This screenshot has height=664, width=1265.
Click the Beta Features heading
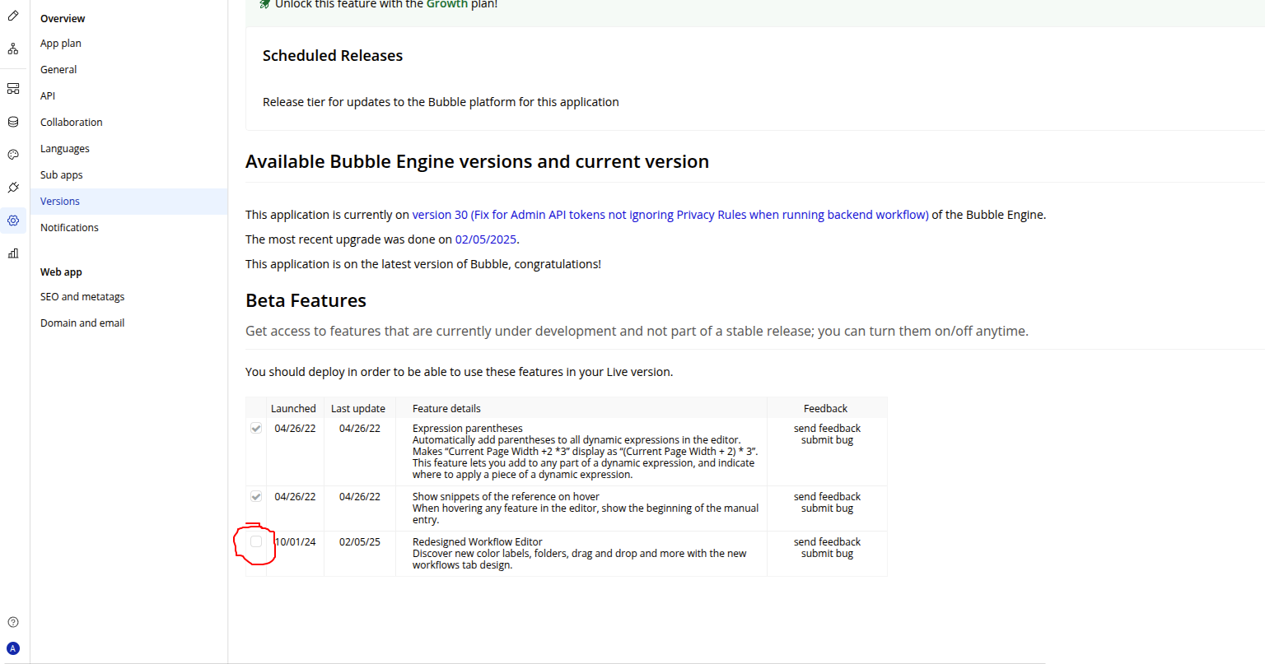306,301
